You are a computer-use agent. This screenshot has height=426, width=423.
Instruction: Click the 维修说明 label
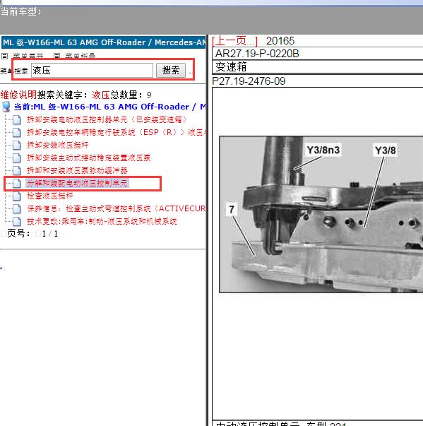(x=18, y=95)
